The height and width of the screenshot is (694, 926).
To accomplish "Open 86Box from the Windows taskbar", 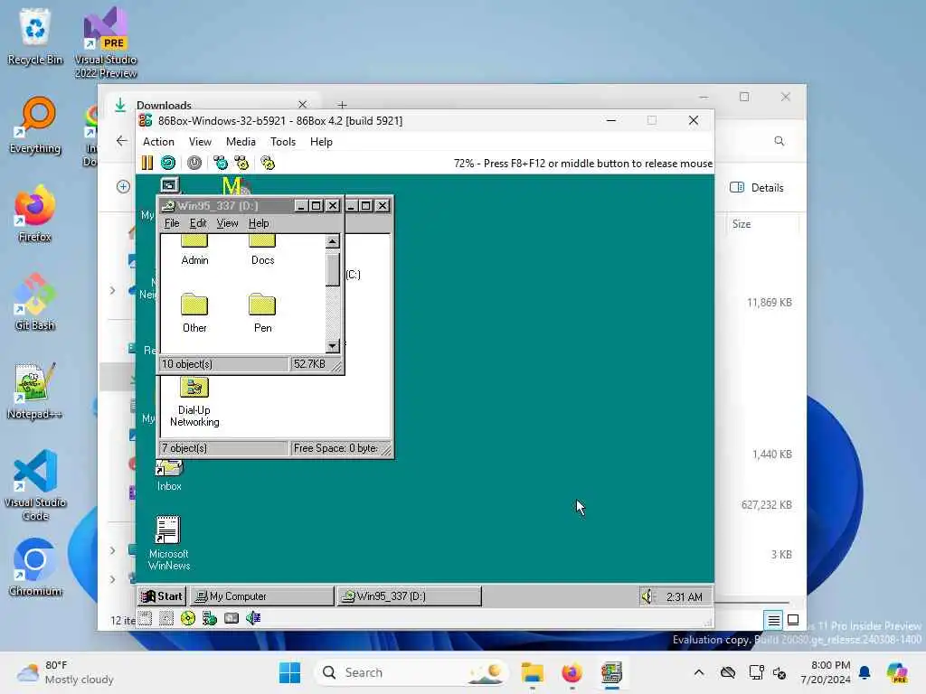I will tap(612, 672).
